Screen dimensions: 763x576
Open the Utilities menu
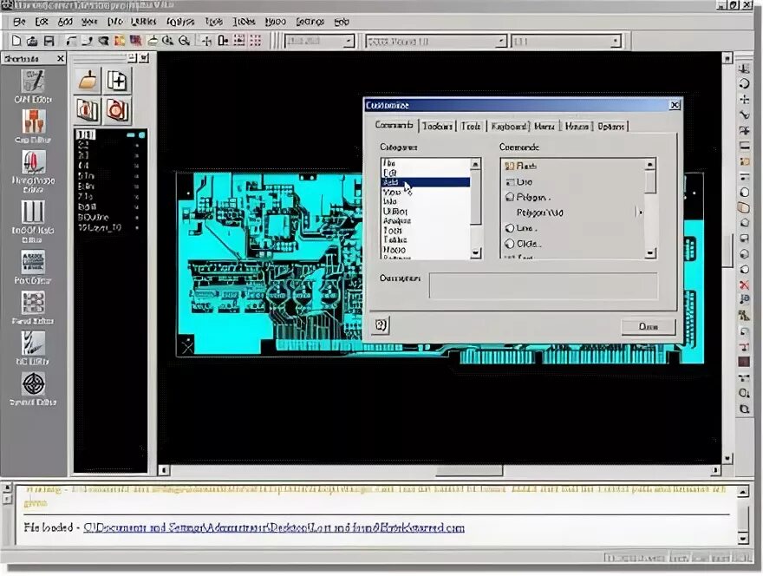(144, 22)
